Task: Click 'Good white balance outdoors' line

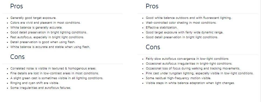Action: pyautogui.click(x=188, y=18)
